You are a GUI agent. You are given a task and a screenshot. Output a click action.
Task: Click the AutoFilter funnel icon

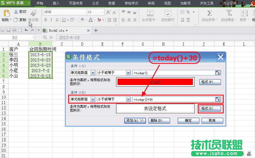click(229, 13)
